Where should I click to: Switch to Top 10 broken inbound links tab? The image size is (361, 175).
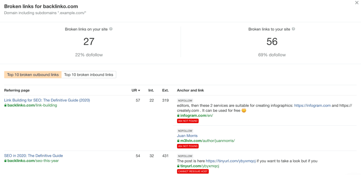coord(89,75)
